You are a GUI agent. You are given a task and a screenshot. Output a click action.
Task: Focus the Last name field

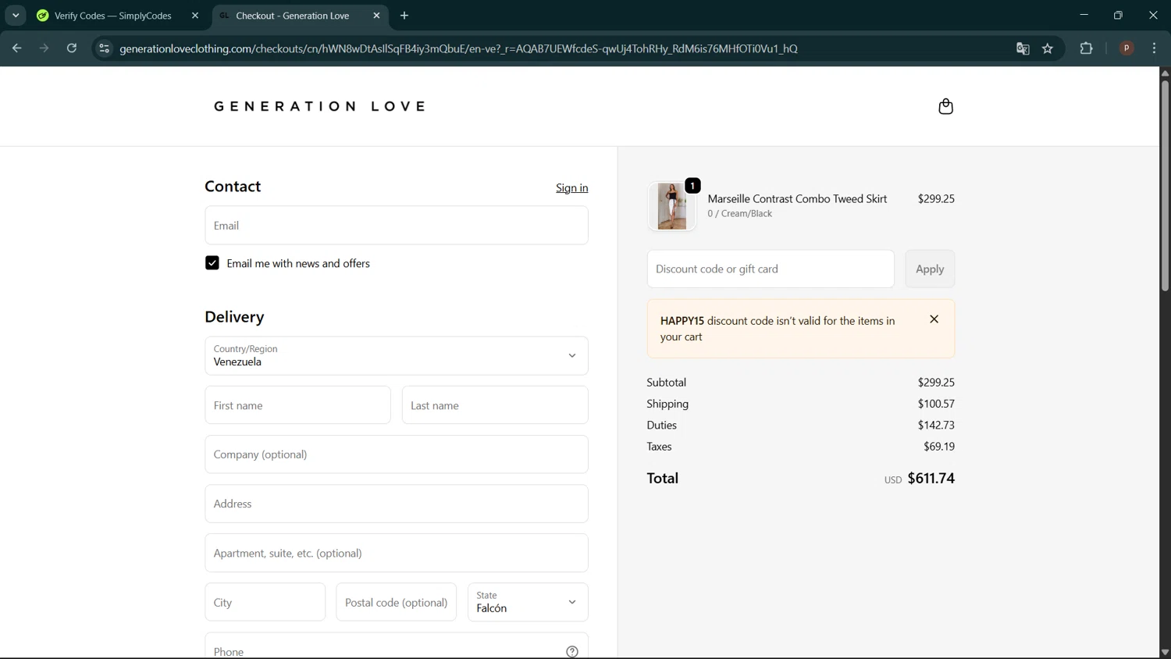click(495, 405)
